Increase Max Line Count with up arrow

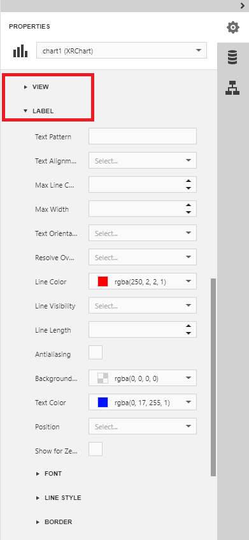point(189,181)
